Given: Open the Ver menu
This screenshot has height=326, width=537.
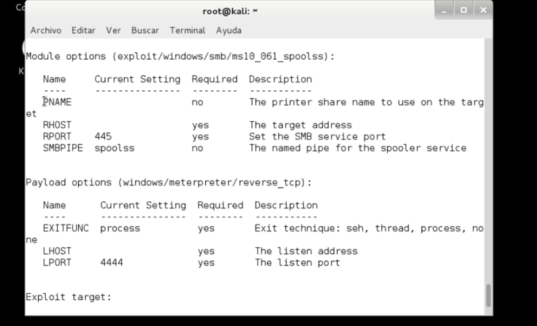Looking at the screenshot, I should (113, 30).
